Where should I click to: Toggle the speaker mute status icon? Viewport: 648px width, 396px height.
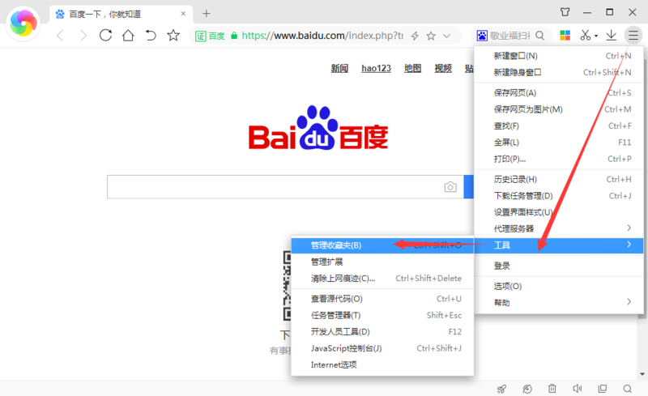pyautogui.click(x=578, y=389)
